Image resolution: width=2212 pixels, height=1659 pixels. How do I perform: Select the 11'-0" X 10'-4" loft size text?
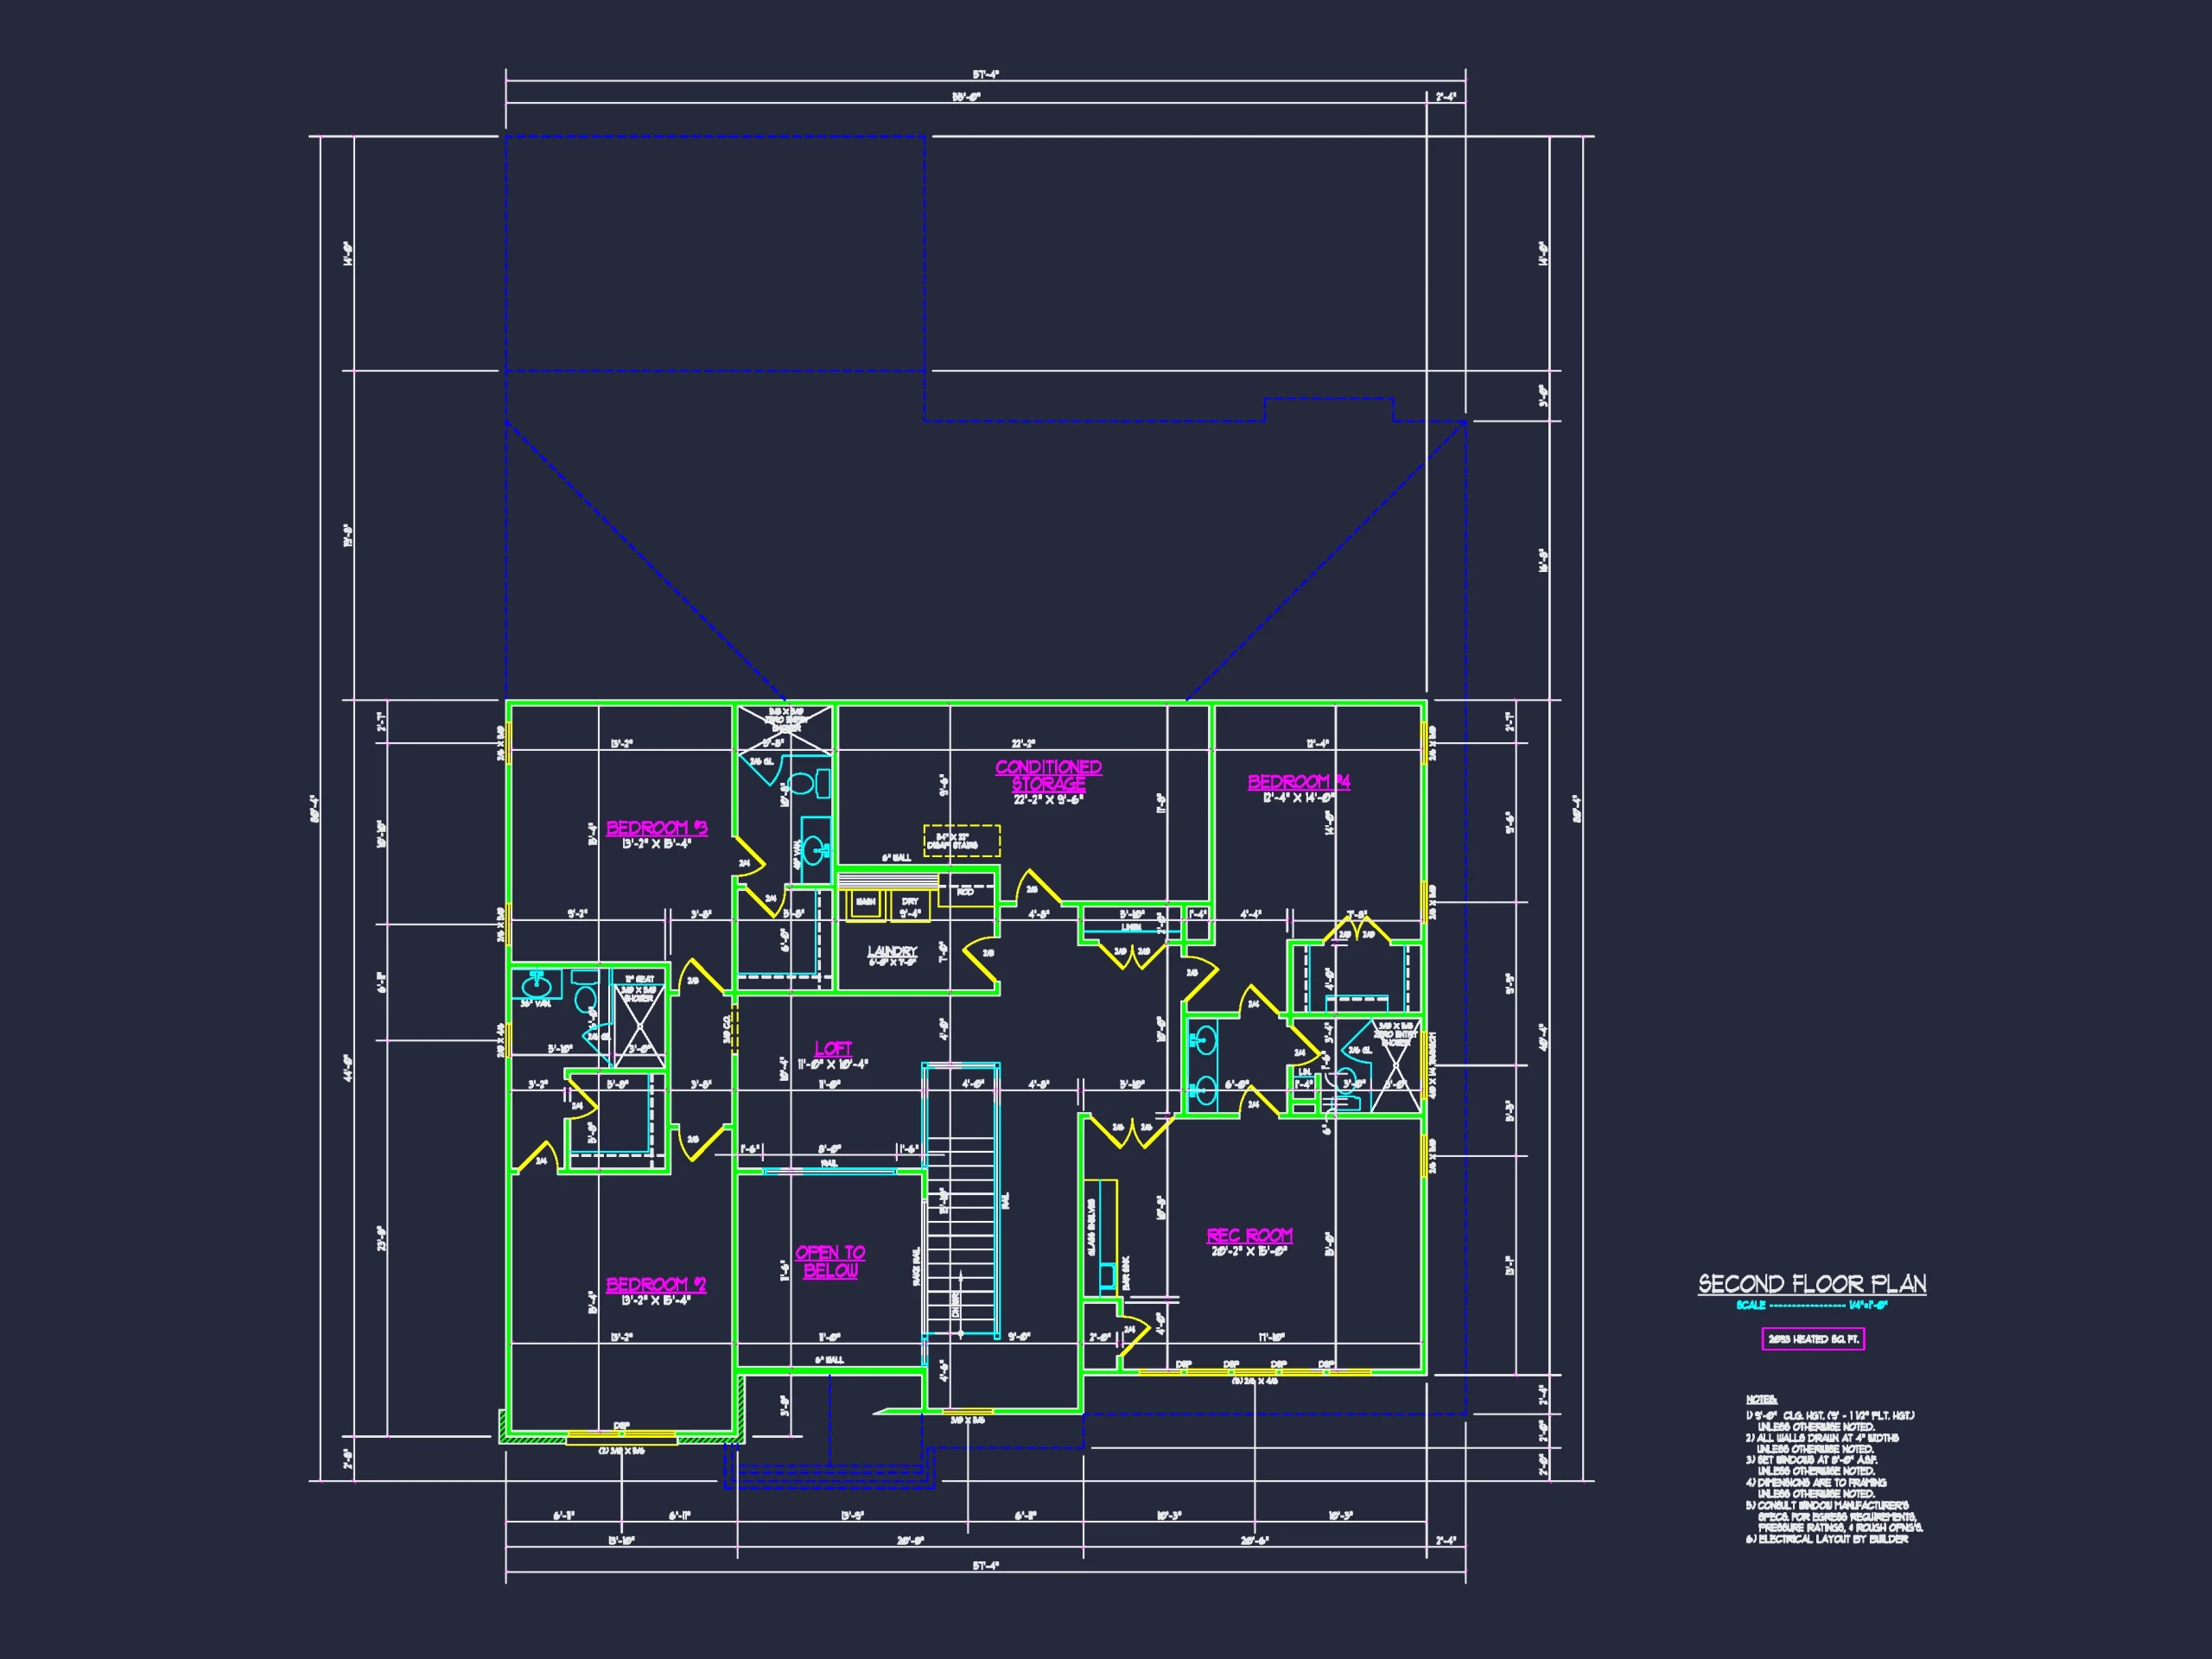click(833, 1064)
